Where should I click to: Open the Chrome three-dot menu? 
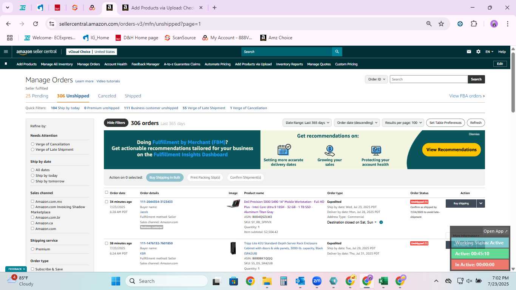click(x=507, y=24)
